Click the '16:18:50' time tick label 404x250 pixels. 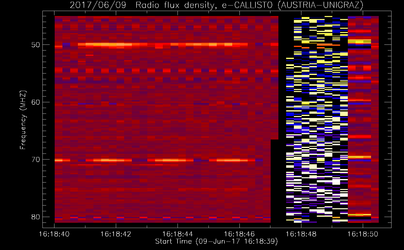point(363,234)
